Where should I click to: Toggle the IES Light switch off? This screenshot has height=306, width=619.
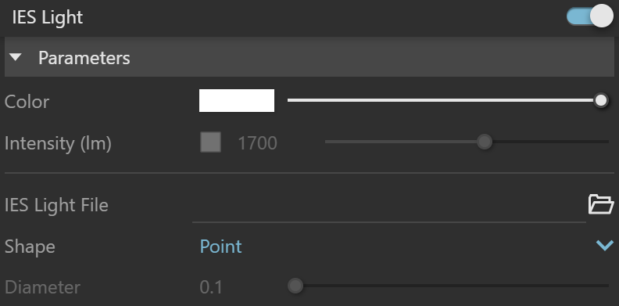pos(590,16)
